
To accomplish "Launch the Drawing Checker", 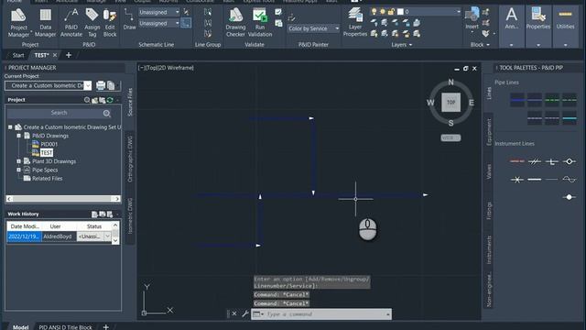I will [235, 23].
